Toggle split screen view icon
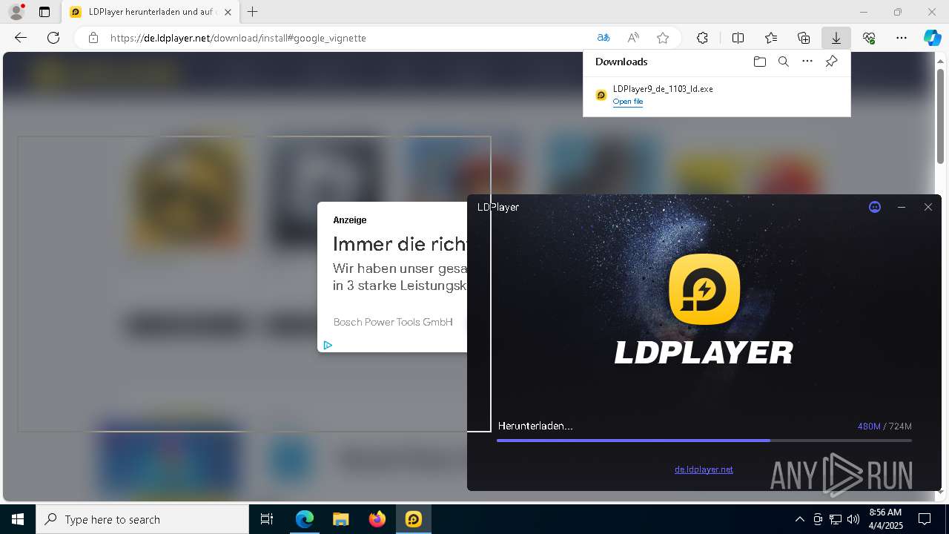The height and width of the screenshot is (534, 949). 738,38
